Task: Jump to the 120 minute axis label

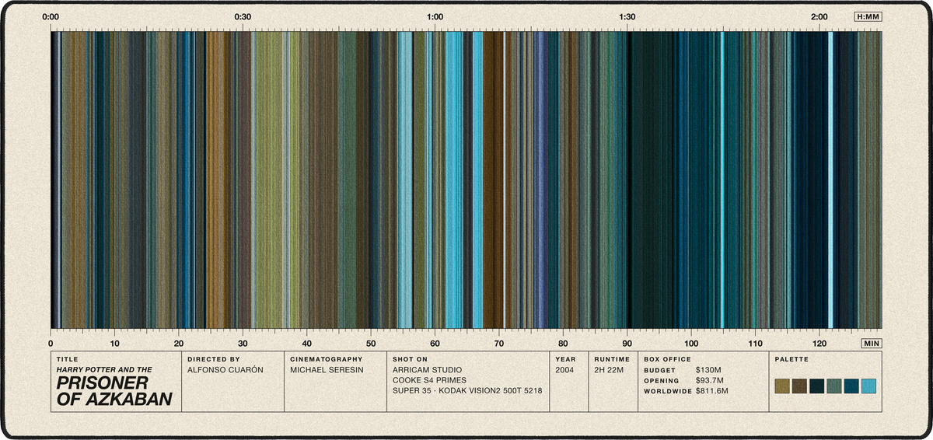Action: coord(819,343)
